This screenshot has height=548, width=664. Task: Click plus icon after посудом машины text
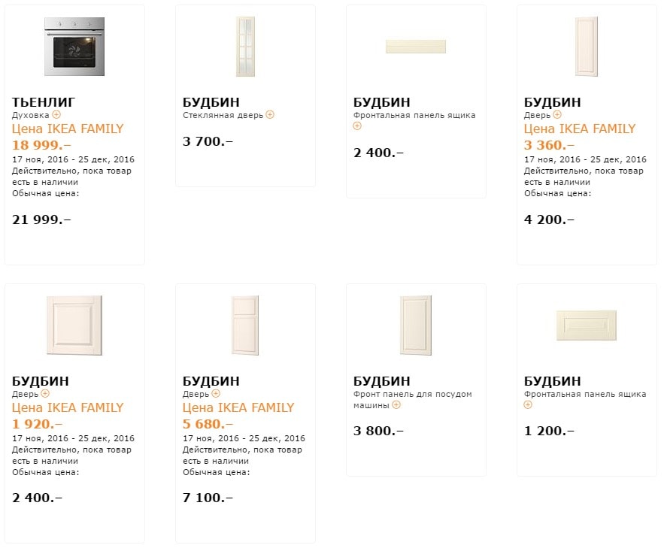(x=396, y=405)
